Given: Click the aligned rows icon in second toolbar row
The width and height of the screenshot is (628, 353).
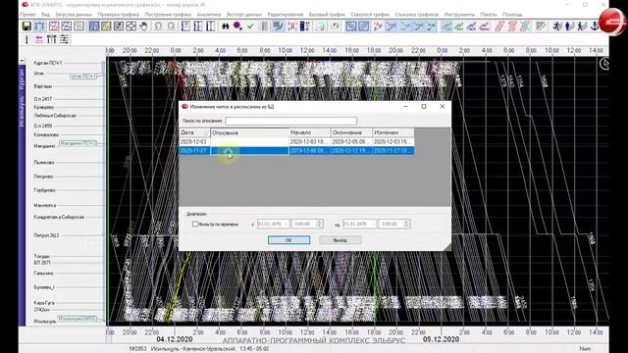Looking at the screenshot, I should [x=64, y=39].
